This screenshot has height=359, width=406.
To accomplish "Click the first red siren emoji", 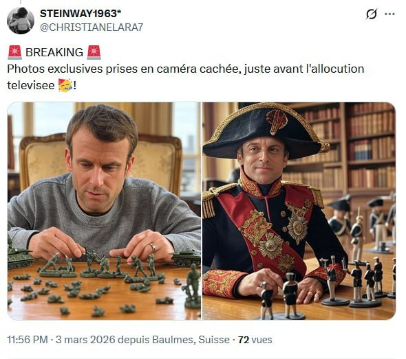I will pos(14,52).
